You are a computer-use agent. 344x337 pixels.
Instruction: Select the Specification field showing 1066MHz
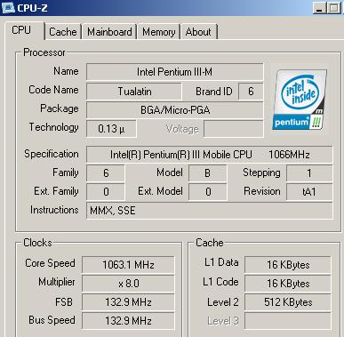(210, 155)
